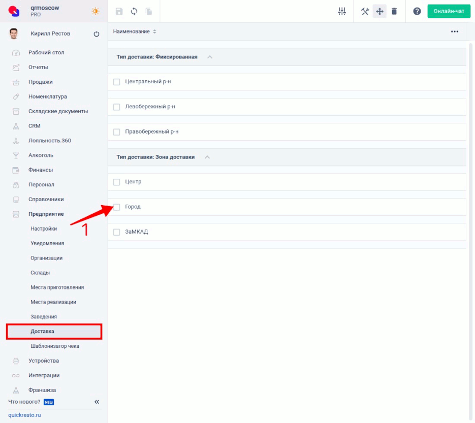Open Шаблонизатор чека in sidebar

coord(55,346)
